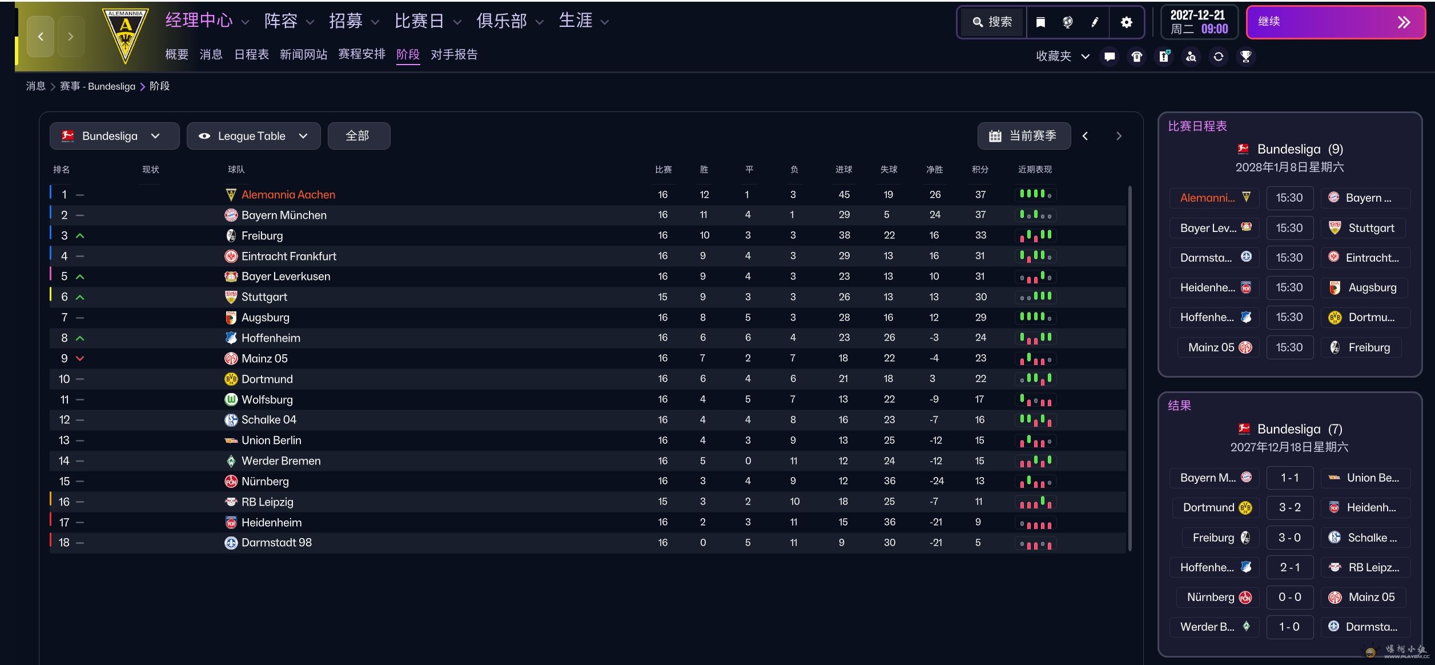This screenshot has height=665, width=1435.
Task: Click Mainz 05 crest in league table
Action: pos(231,359)
